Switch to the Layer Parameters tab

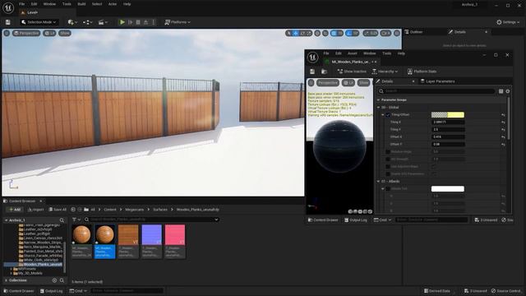pos(437,81)
